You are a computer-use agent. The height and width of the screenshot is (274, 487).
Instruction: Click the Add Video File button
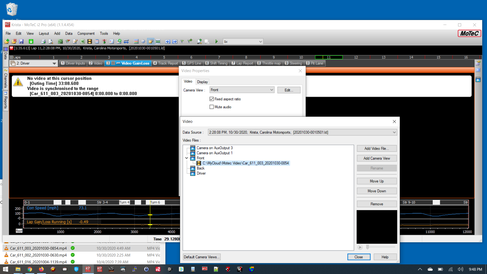377,148
